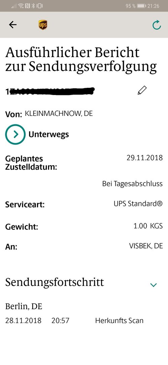Tap the UPS Standard service type
168x365 pixels.
coord(138,204)
